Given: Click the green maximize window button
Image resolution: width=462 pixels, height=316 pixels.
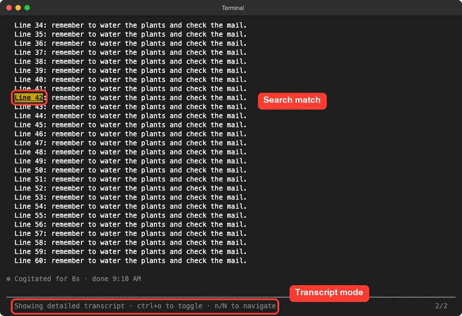Looking at the screenshot, I should coord(27,8).
